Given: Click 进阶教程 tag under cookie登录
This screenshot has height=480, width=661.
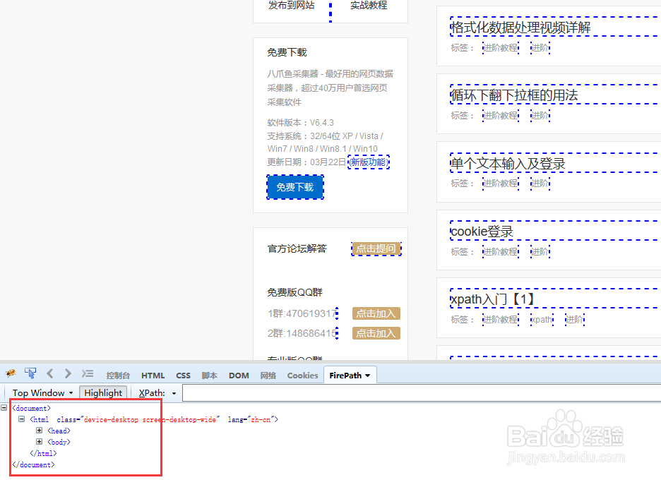Looking at the screenshot, I should pos(501,251).
